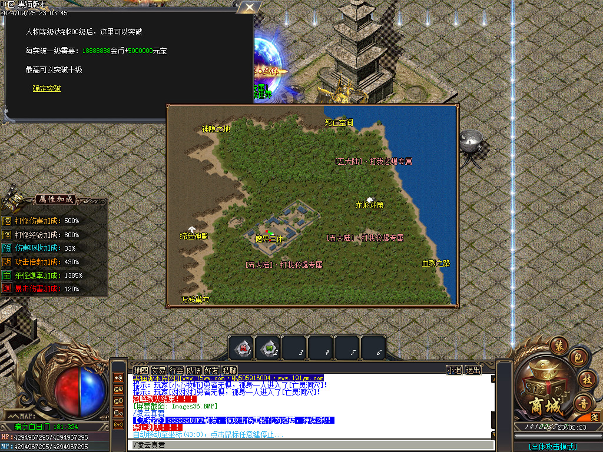Click the icon beside 打怪经验加成
The image size is (603, 452).
tap(7, 235)
